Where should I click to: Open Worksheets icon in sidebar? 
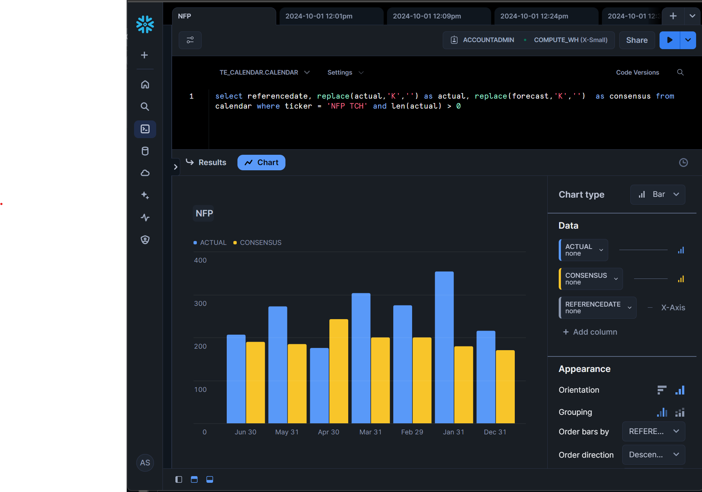point(145,129)
